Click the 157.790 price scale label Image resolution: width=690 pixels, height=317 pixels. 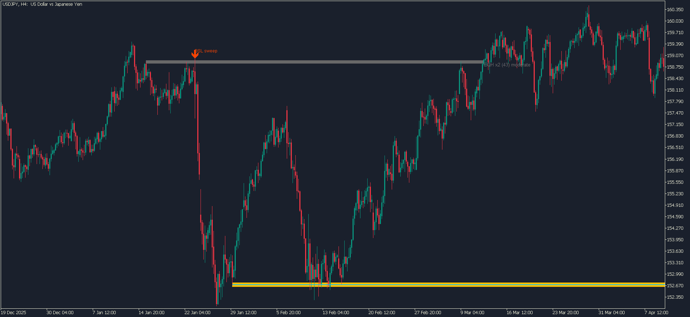(x=675, y=102)
